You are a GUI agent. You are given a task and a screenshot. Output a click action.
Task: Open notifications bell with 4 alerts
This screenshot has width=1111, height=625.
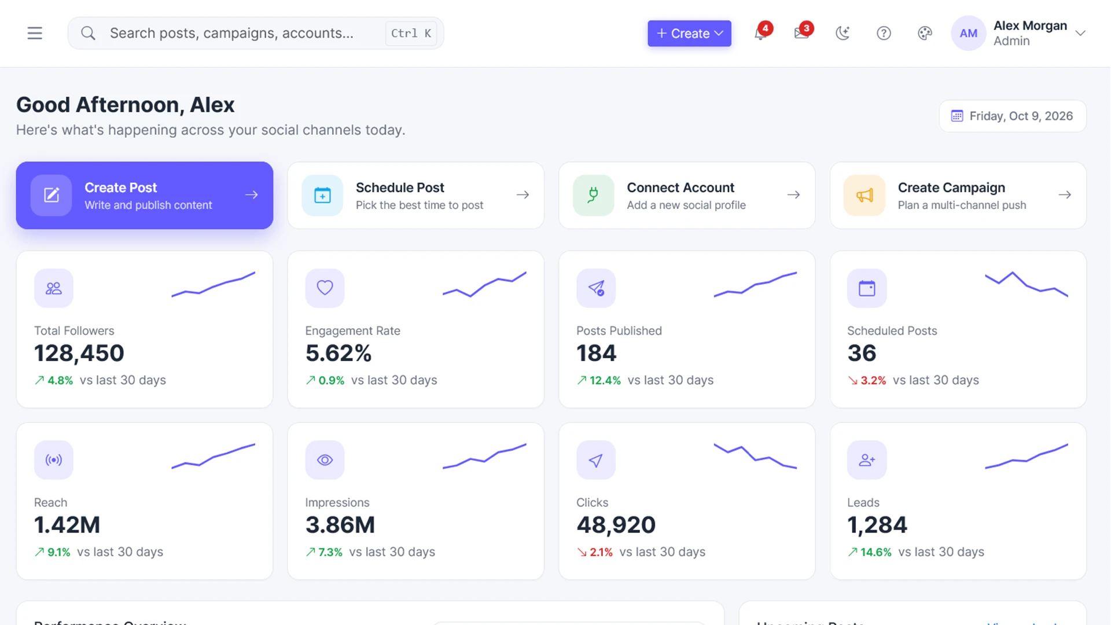(760, 33)
